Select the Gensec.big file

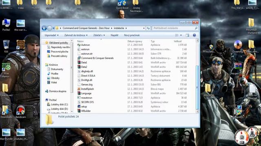click(87, 84)
